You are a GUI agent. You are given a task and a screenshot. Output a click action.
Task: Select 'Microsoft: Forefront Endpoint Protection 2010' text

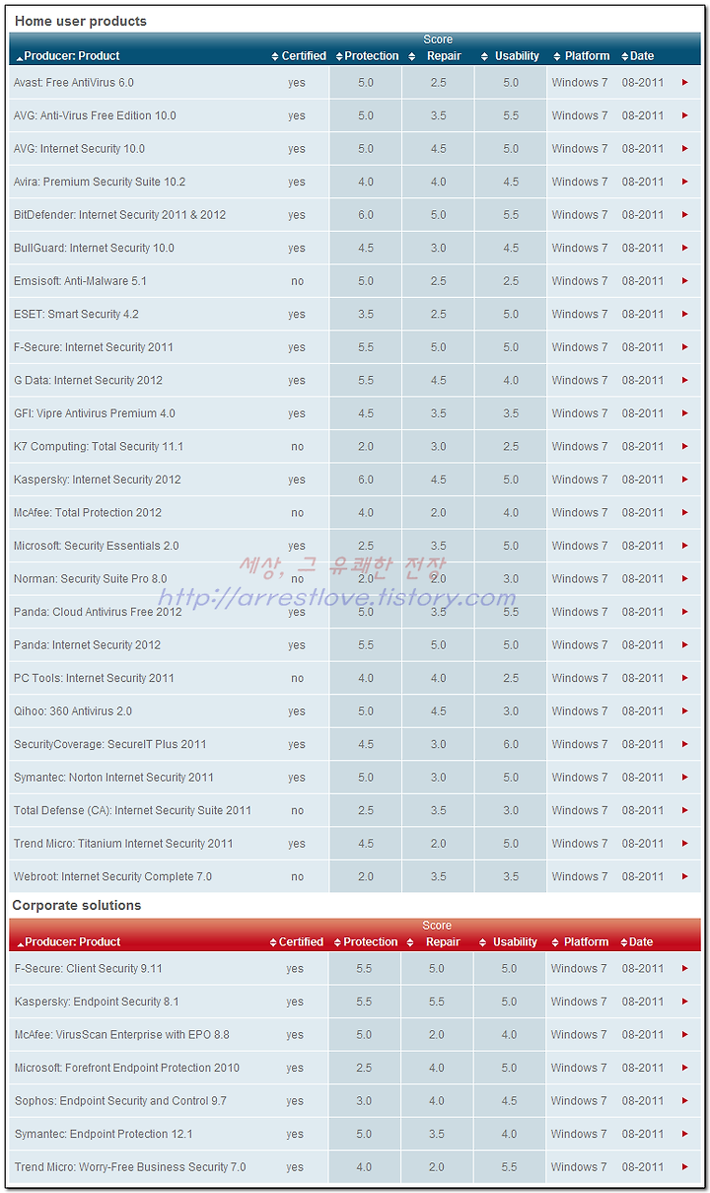pyautogui.click(x=127, y=1068)
